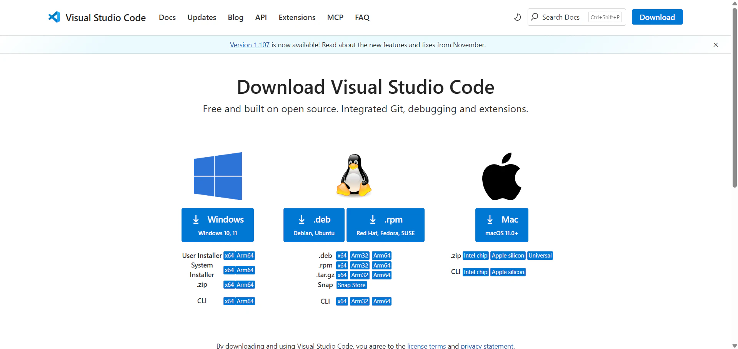Click the Apple logo image

502,176
